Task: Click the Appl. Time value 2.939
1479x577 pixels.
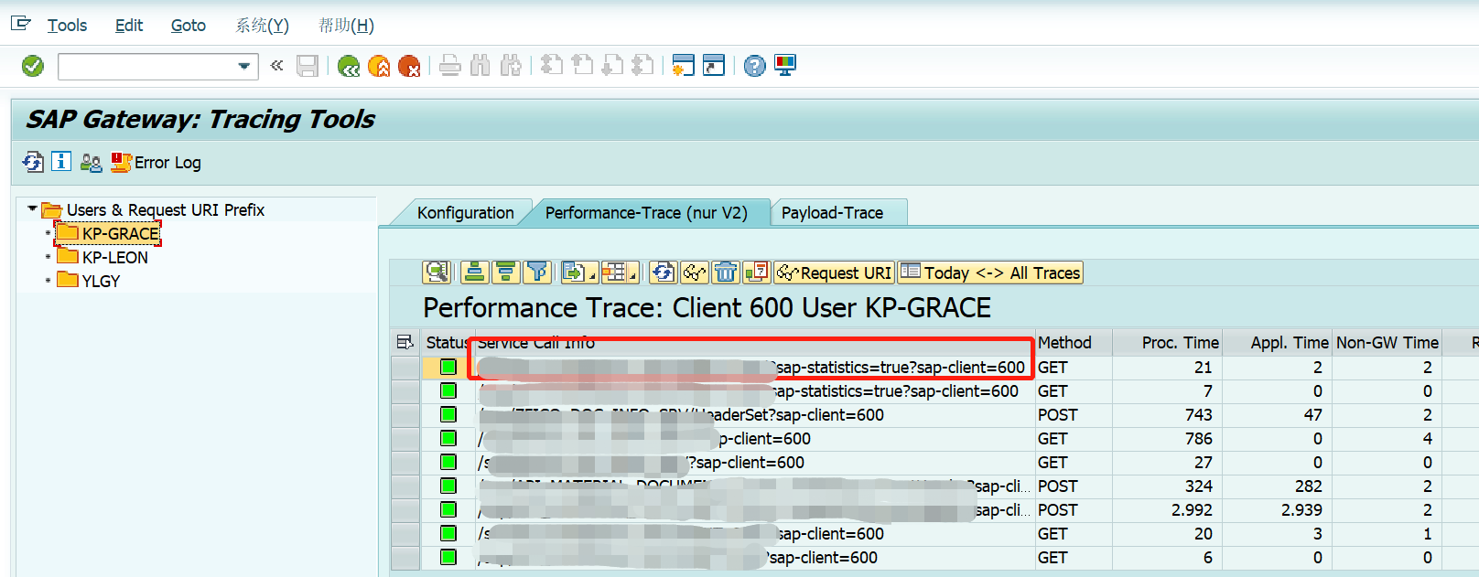Action: (1301, 510)
